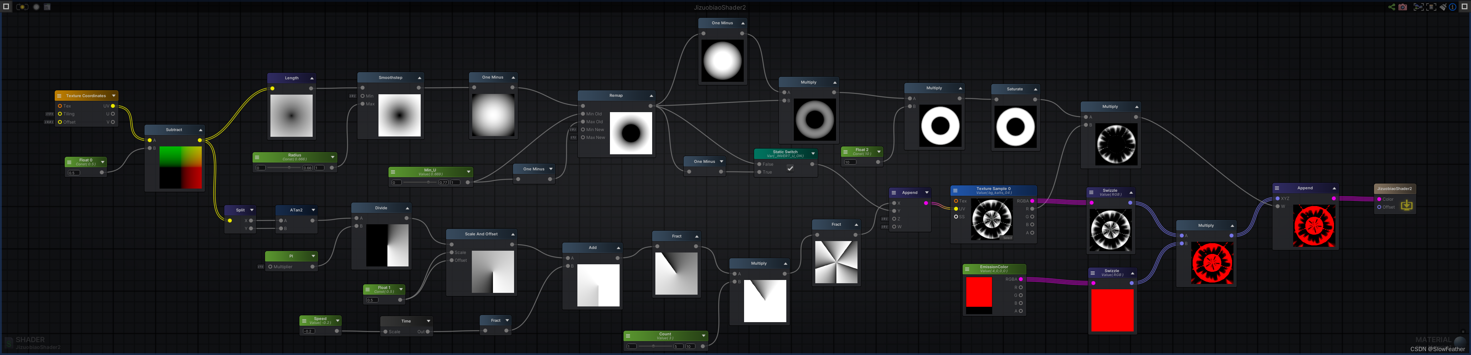Screen dimensions: 1471x355
Task: Click hamburger icon on EmissionColor node
Action: click(967, 269)
